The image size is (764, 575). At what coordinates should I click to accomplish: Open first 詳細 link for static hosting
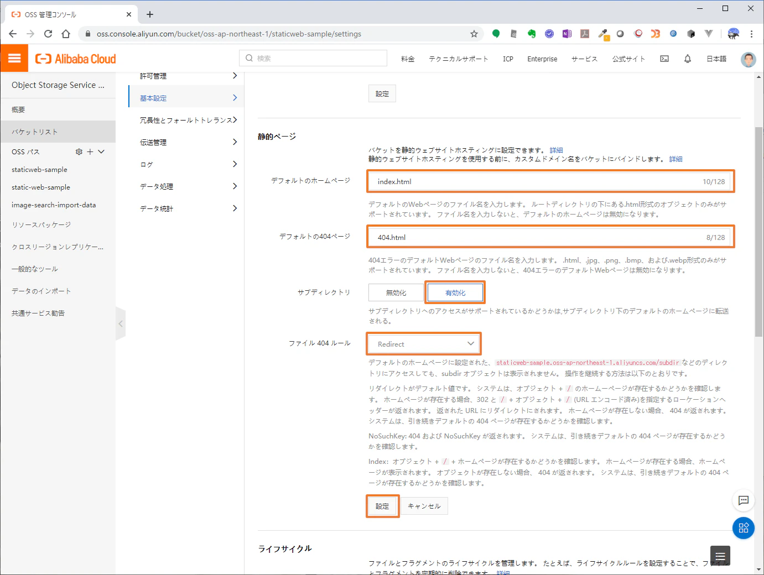click(x=556, y=150)
